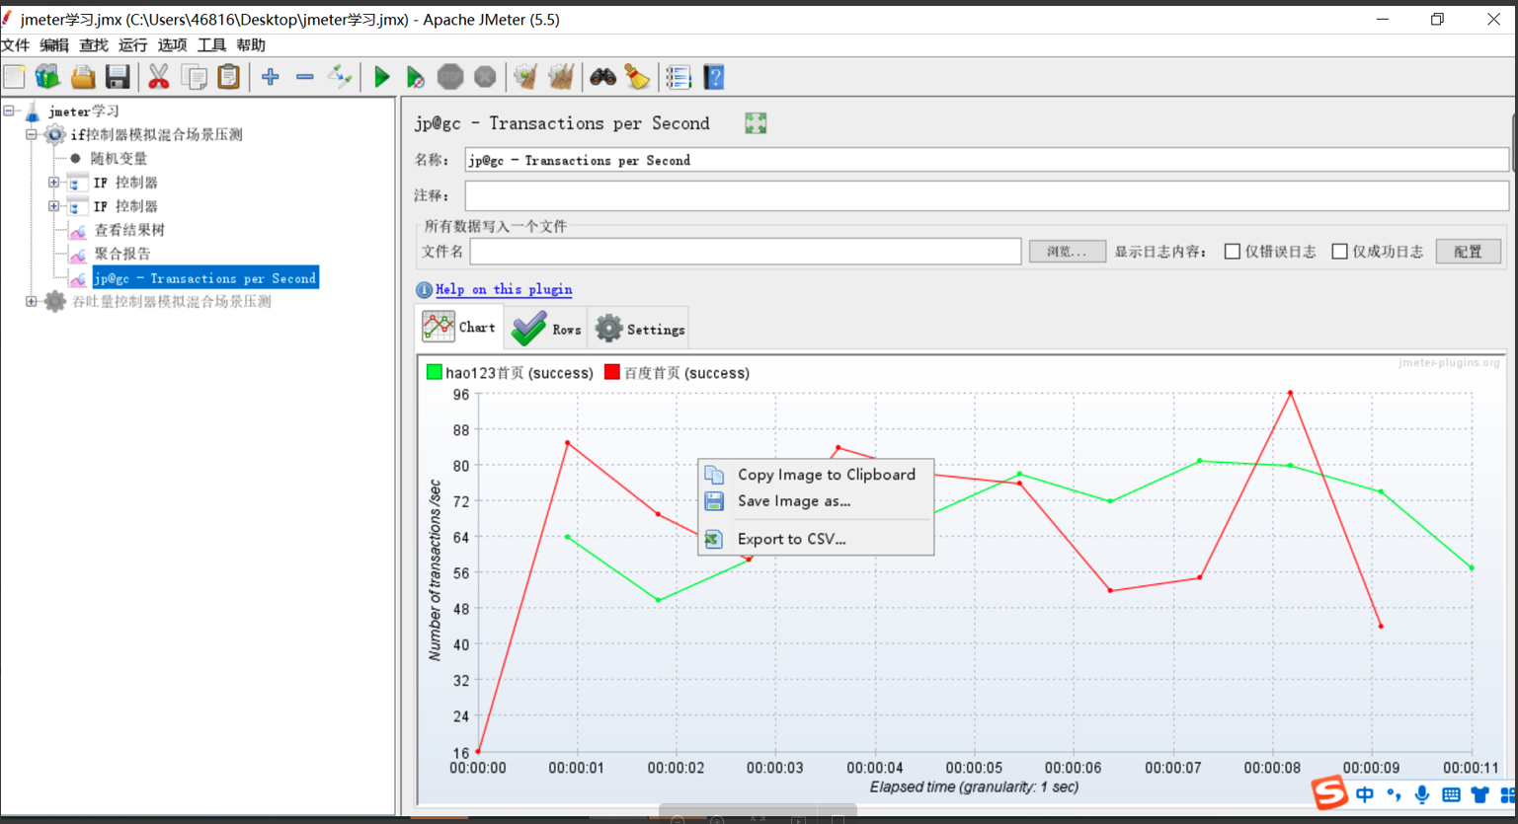This screenshot has height=824, width=1518.
Task: Open the Function Helper list icon
Action: click(679, 77)
